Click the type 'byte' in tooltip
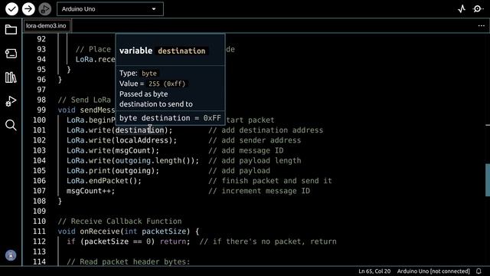The width and height of the screenshot is (490, 276). (x=149, y=74)
